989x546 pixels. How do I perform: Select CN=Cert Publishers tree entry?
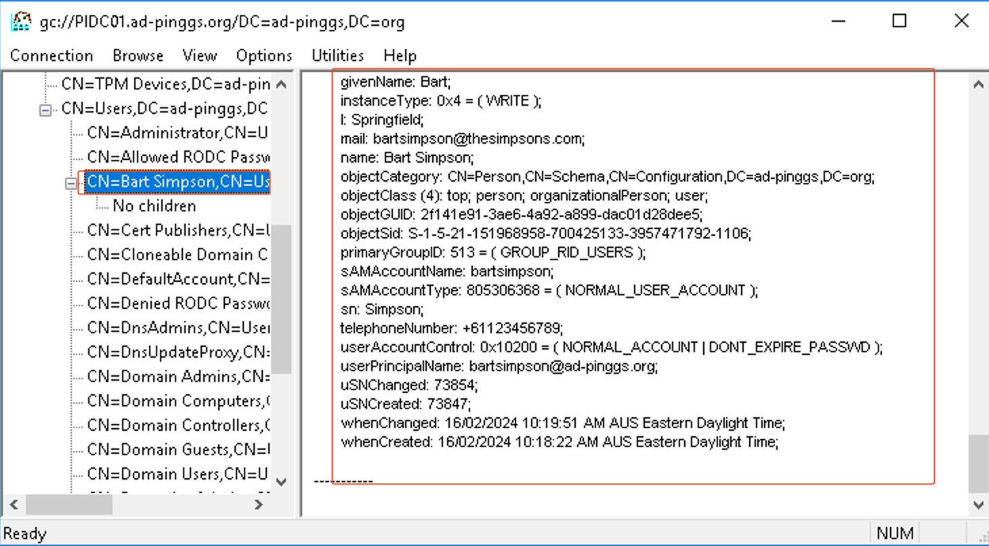(x=177, y=230)
